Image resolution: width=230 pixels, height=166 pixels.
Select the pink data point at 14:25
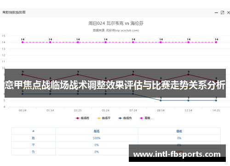(x=216, y=42)
